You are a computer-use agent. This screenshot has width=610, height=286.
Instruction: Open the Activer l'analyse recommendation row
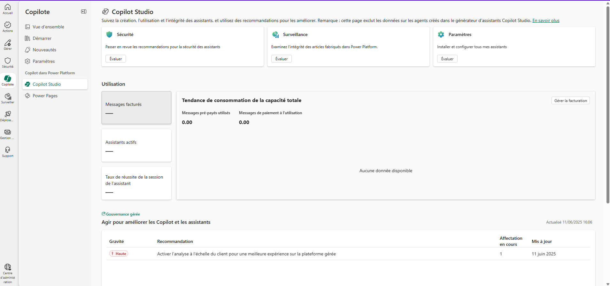(x=348, y=254)
